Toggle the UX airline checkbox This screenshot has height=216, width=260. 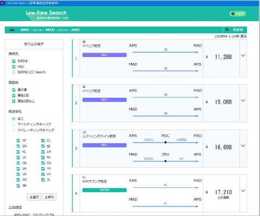pyautogui.click(x=18, y=174)
